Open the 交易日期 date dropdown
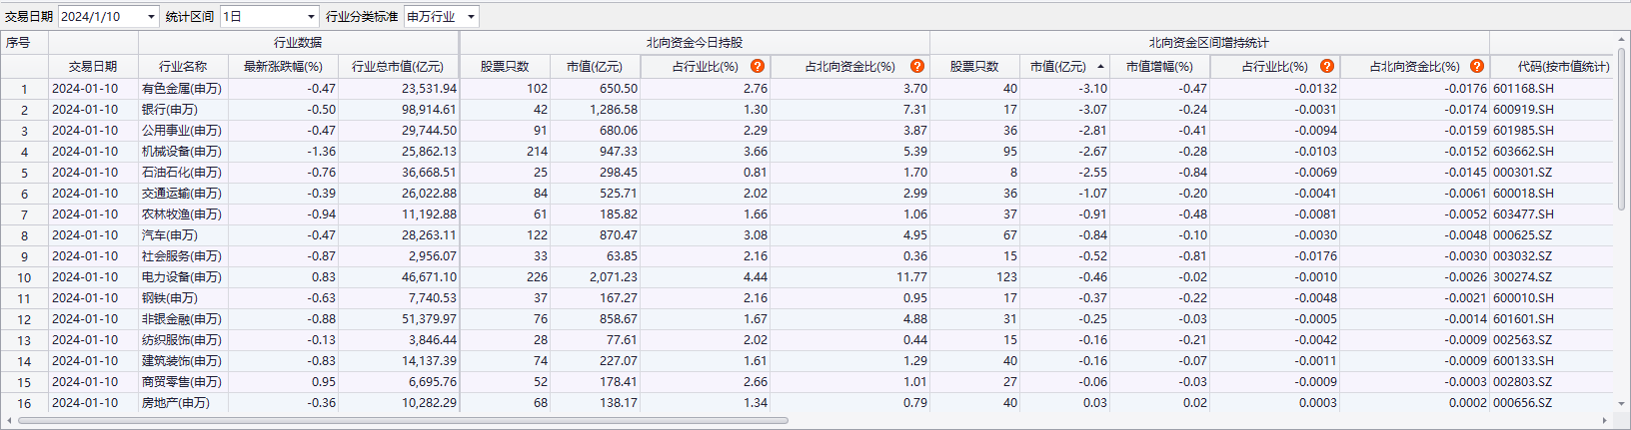Image resolution: width=1631 pixels, height=430 pixels. click(151, 17)
